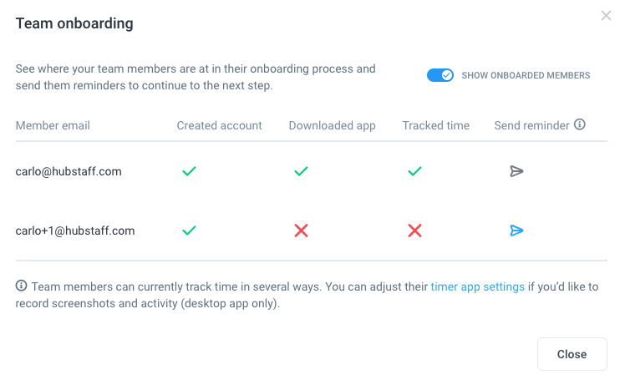This screenshot has width=625, height=390.
Task: Click the red X under Tracked time
Action: 414,230
